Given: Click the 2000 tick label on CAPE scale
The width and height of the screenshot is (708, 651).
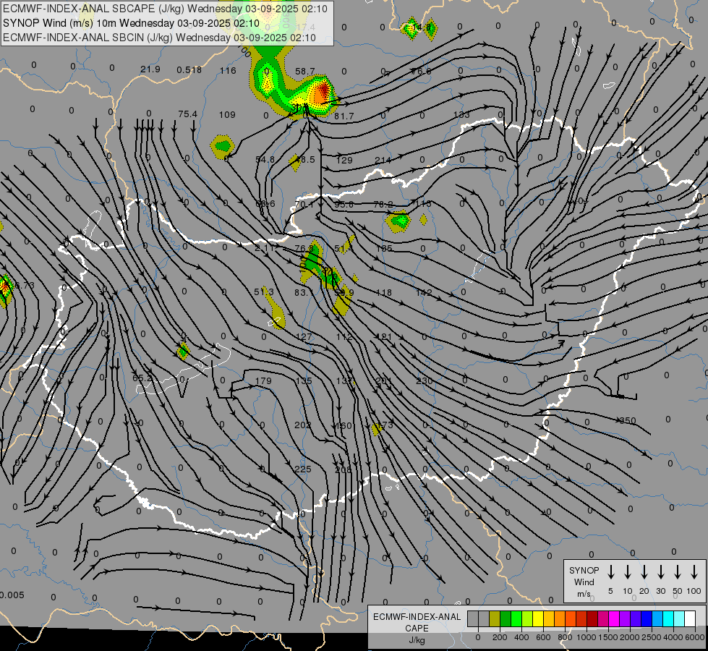Looking at the screenshot, I should tap(629, 637).
